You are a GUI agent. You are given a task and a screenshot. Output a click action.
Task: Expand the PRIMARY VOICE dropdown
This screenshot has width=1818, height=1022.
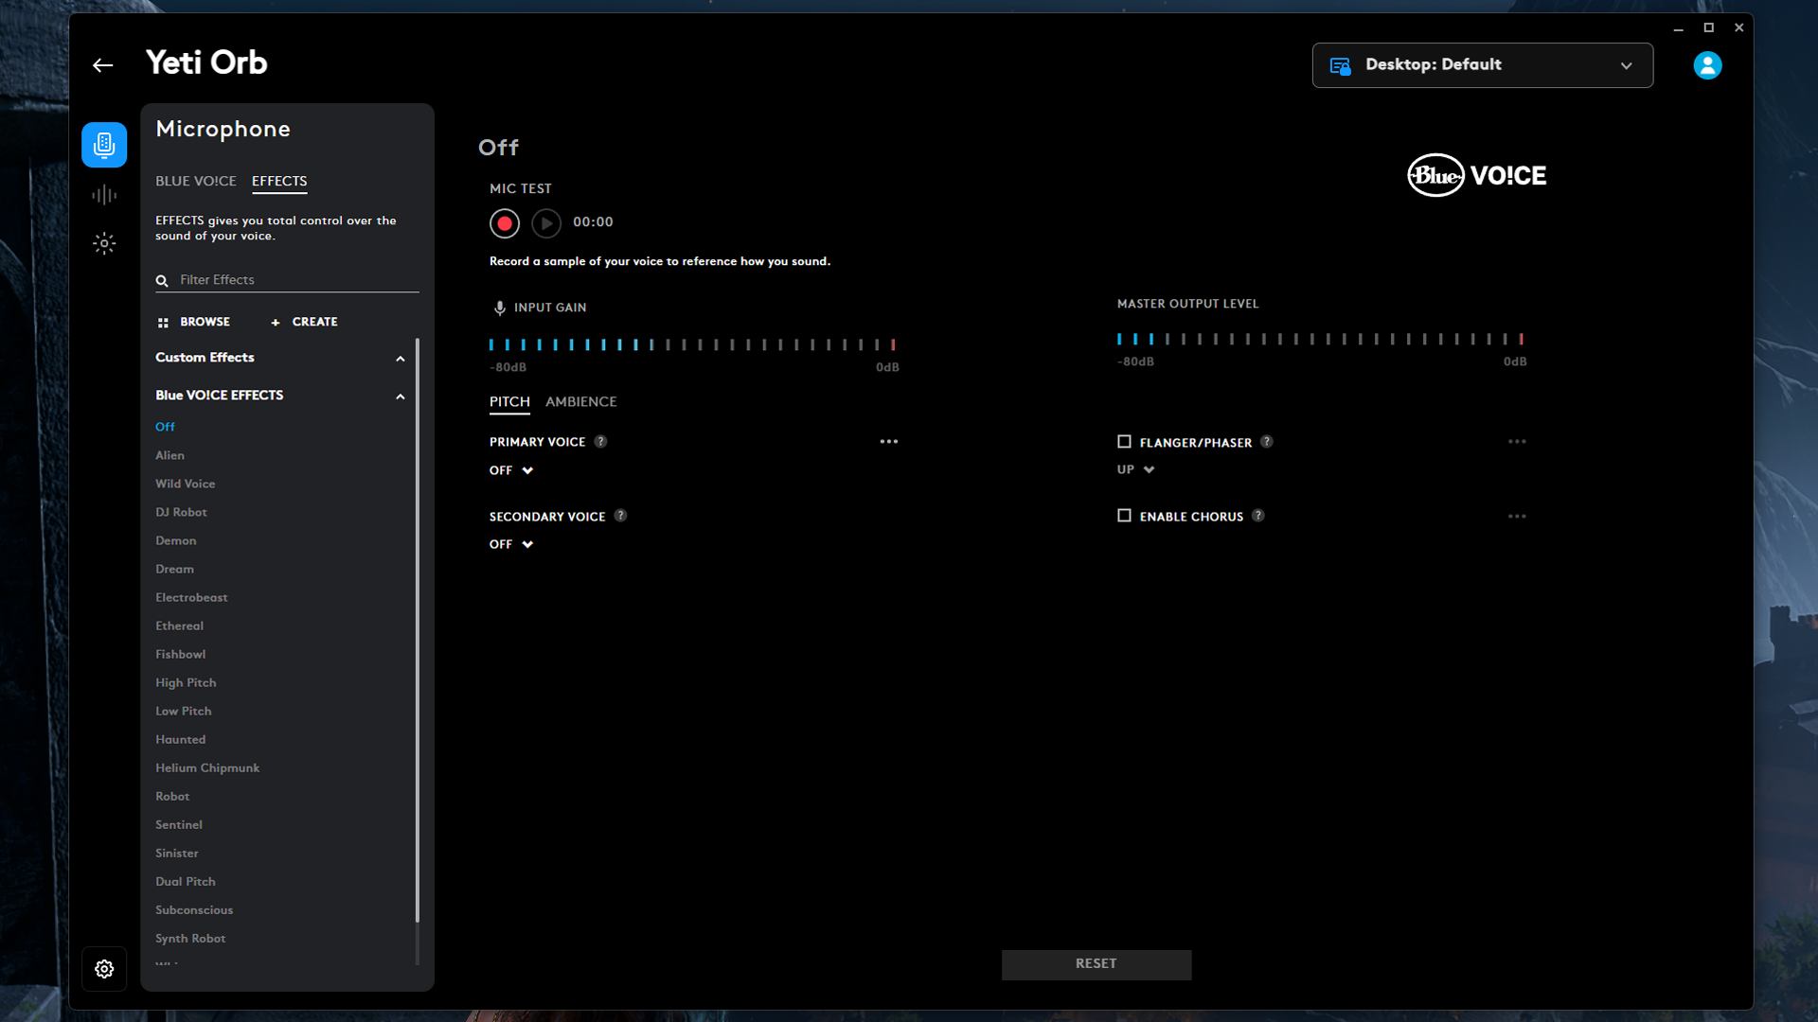pos(510,470)
